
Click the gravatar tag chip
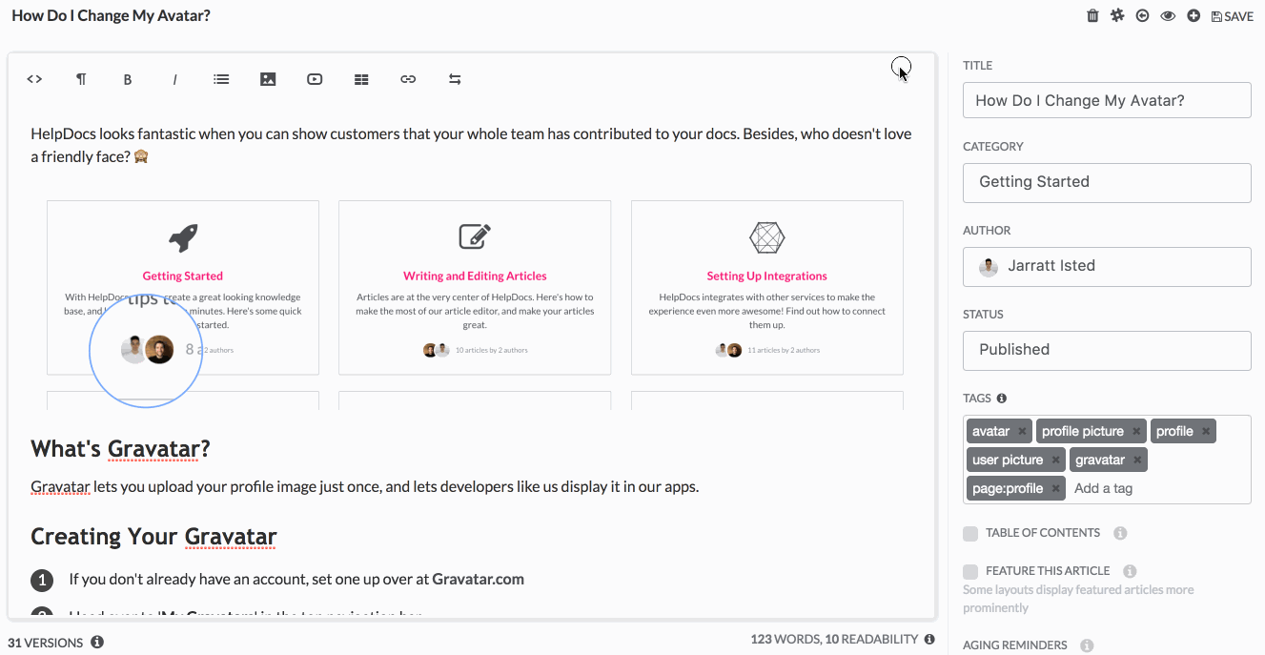click(x=1109, y=460)
